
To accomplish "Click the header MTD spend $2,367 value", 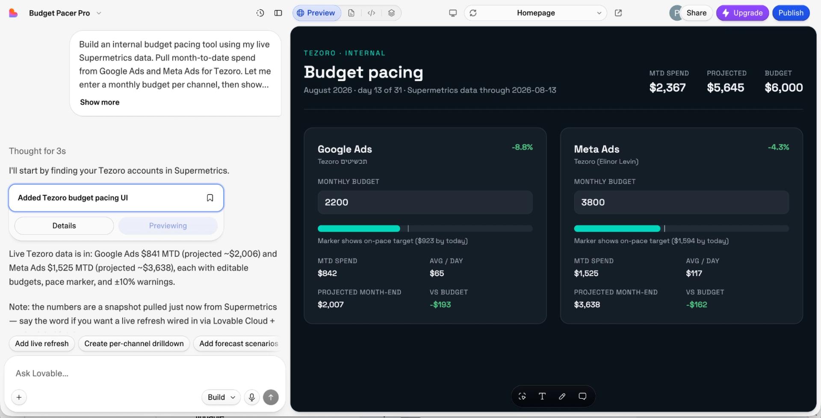I will 667,88.
